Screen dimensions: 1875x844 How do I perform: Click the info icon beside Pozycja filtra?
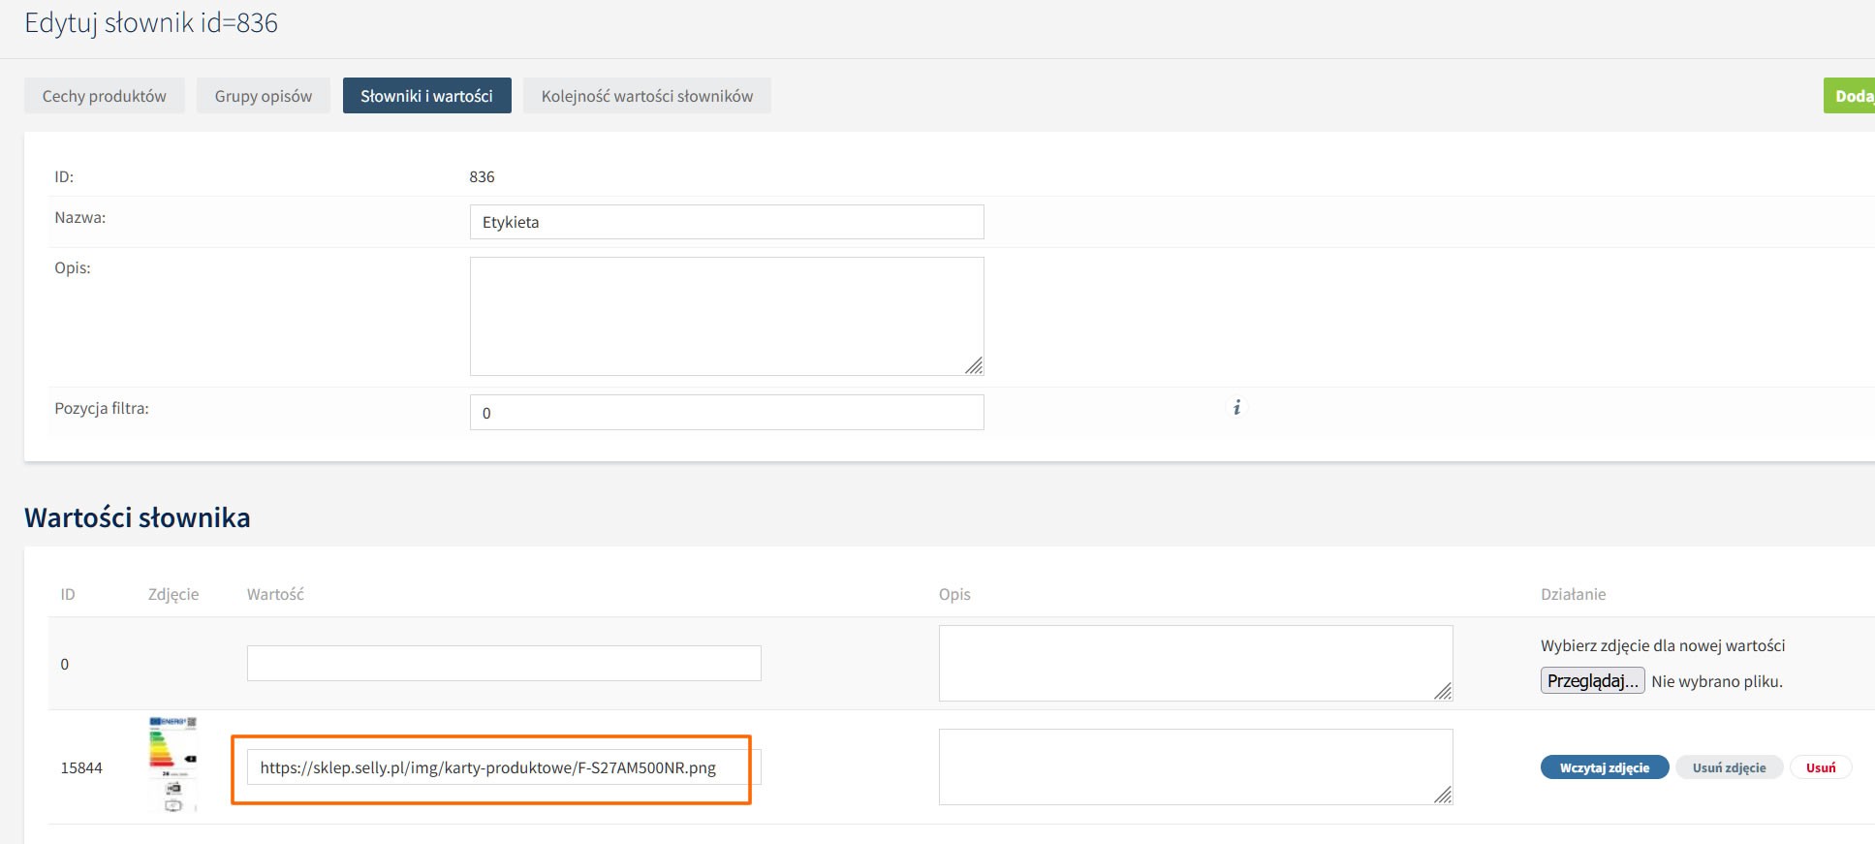1236,408
